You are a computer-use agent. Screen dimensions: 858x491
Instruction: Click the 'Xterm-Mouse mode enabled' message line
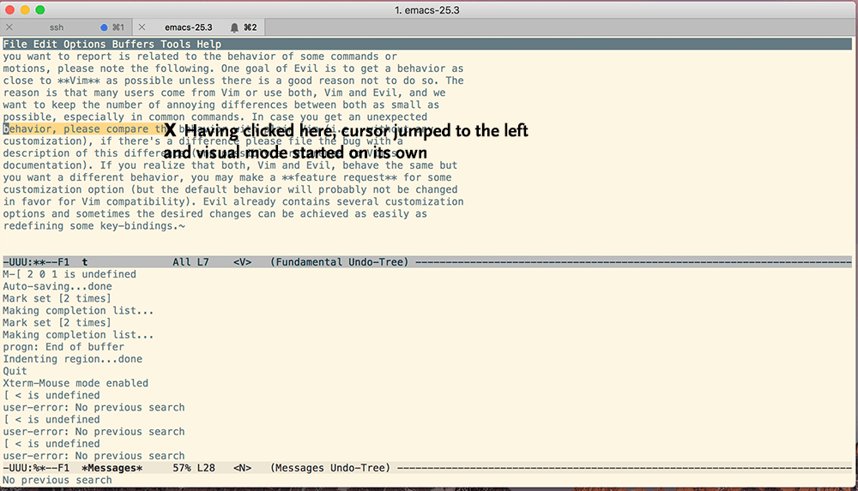76,383
